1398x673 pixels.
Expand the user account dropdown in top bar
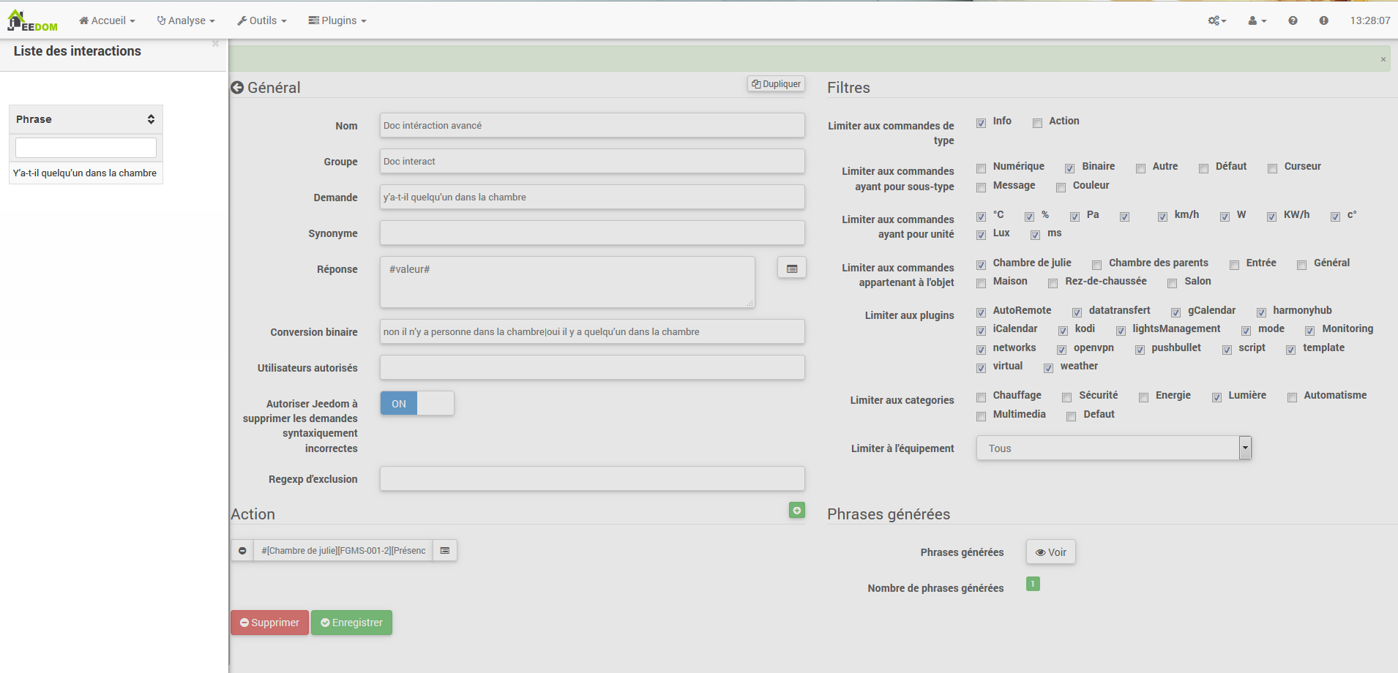coord(1257,20)
